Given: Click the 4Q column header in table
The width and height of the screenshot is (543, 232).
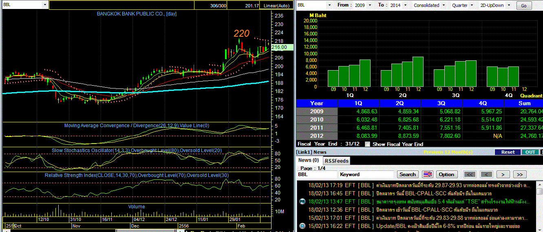Looking at the screenshot, I should pyautogui.click(x=483, y=103).
